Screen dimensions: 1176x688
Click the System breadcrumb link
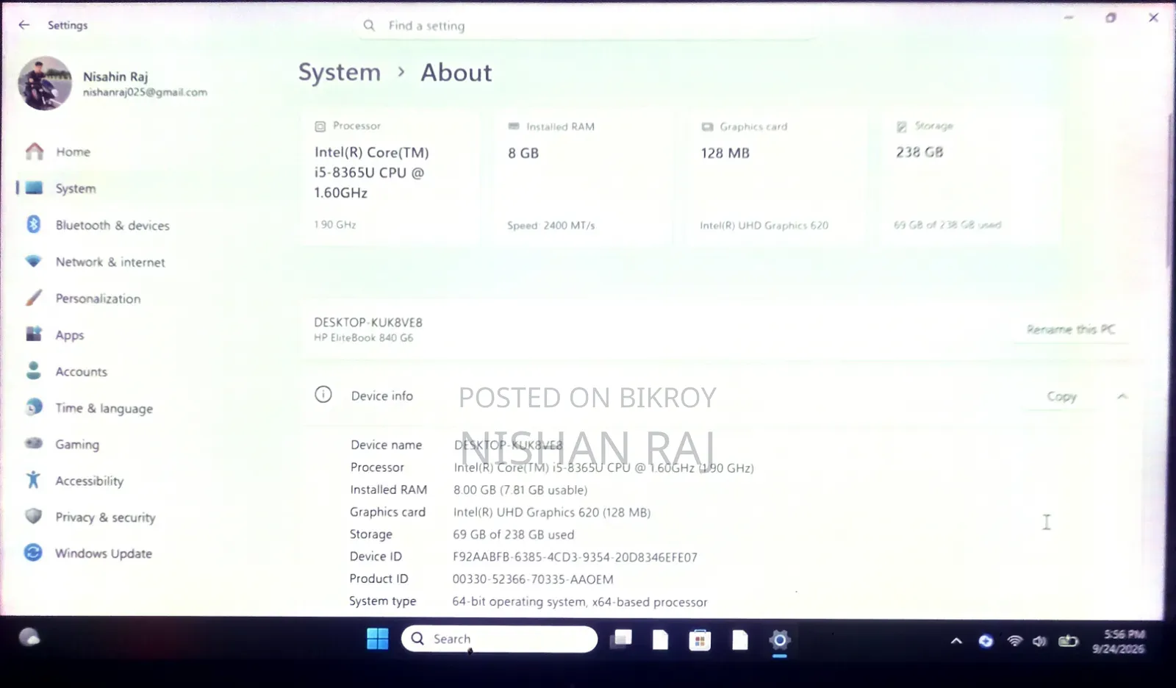click(340, 73)
